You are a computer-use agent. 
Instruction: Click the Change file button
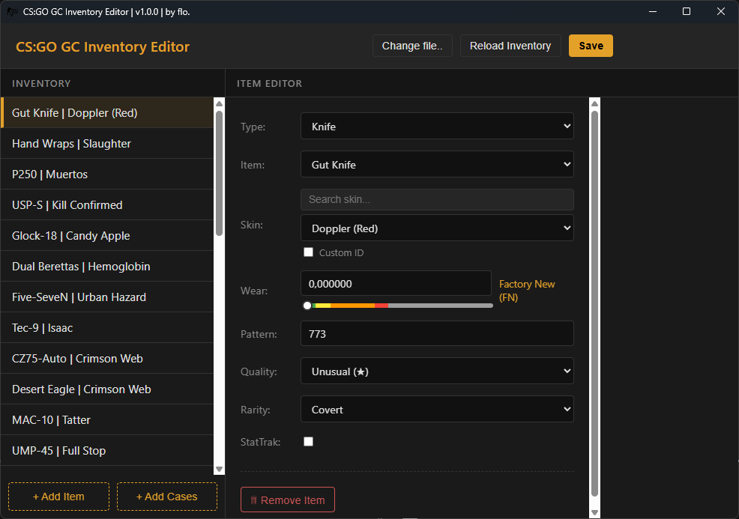pos(412,45)
